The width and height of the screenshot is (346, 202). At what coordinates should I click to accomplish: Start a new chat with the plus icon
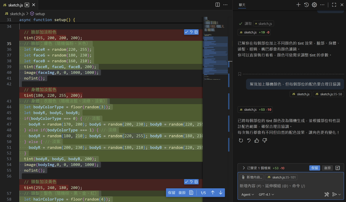[298, 5]
